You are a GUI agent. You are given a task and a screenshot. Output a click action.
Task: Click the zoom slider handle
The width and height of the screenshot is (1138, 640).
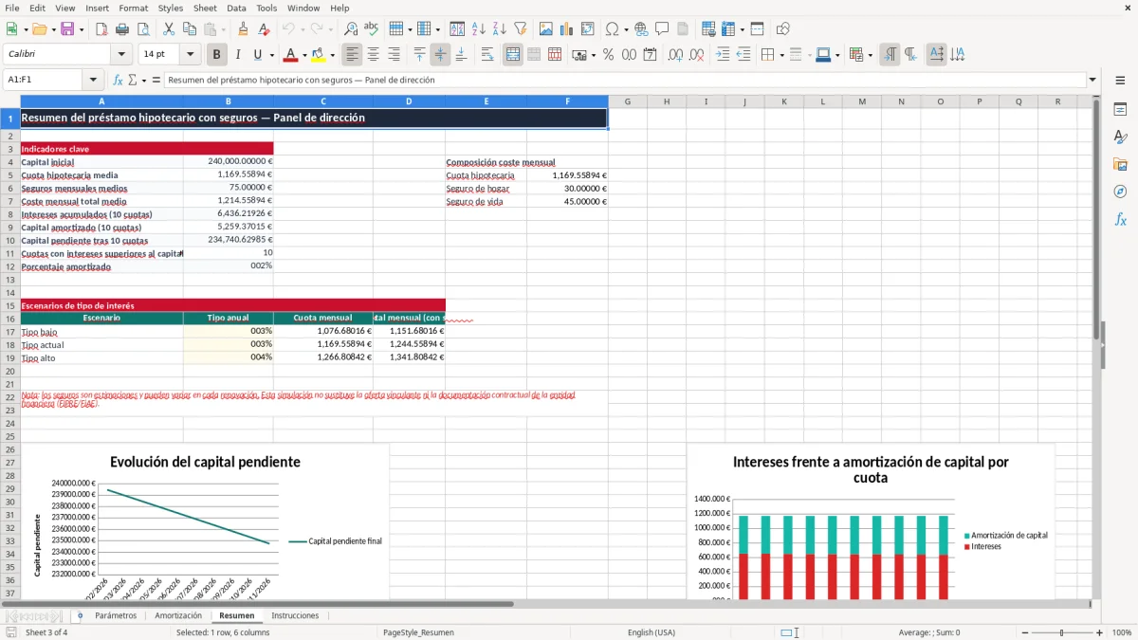click(x=1062, y=632)
